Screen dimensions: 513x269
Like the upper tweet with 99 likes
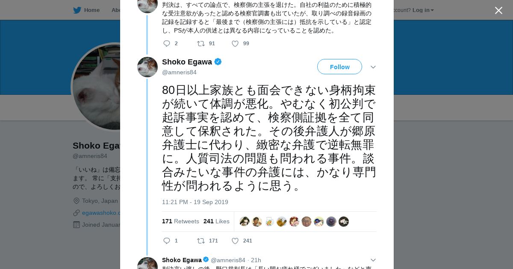235,44
